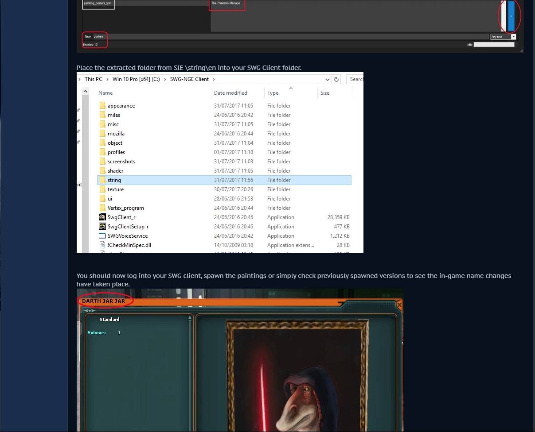Image resolution: width=535 pixels, height=432 pixels.
Task: Click 'The Phantom Menace' value cell
Action: point(226,4)
